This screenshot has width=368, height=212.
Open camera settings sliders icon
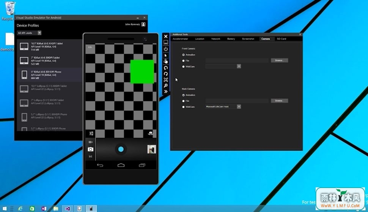pyautogui.click(x=91, y=133)
